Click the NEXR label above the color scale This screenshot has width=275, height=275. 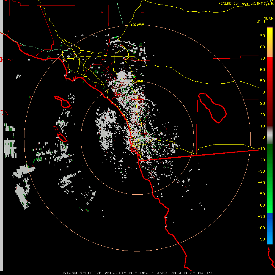click(269, 18)
